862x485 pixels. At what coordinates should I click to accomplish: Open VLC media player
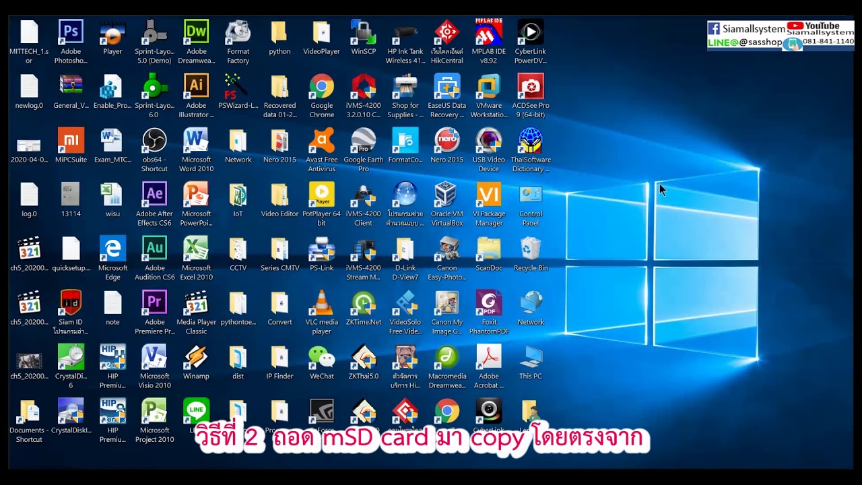pos(321,303)
